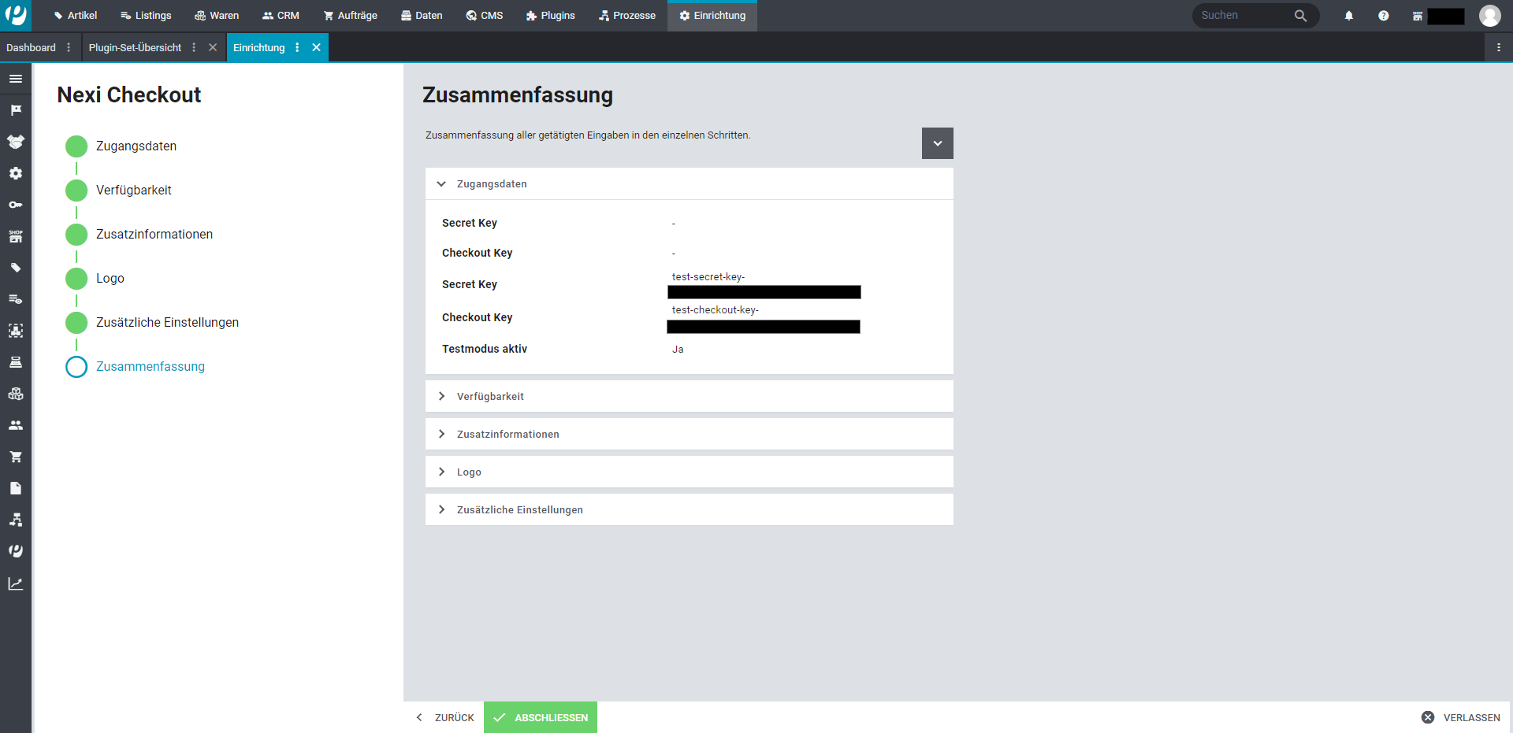Switch to the Dashboard tab
1513x733 pixels.
[x=31, y=47]
